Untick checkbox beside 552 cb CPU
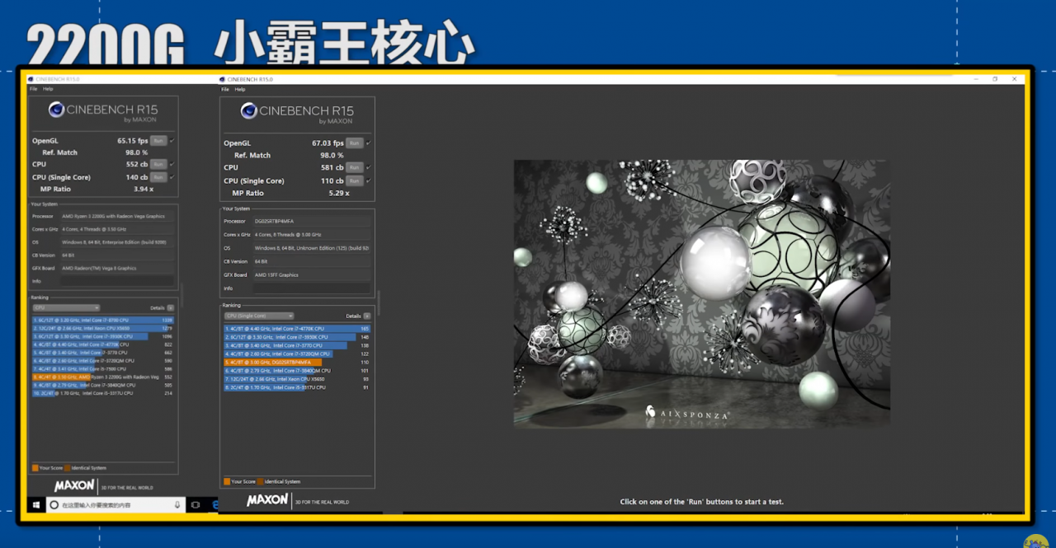This screenshot has width=1056, height=548. [172, 165]
